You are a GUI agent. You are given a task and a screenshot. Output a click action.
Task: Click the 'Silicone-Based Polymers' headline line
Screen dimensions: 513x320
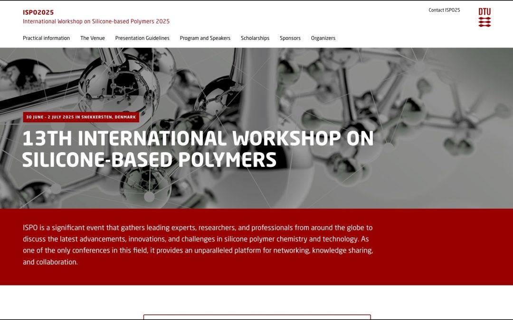click(149, 160)
